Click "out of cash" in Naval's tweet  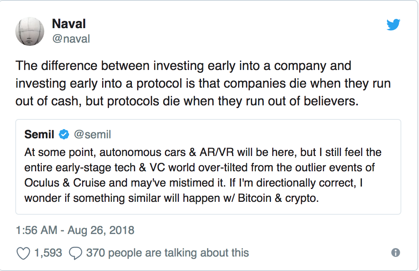pyautogui.click(x=49, y=101)
